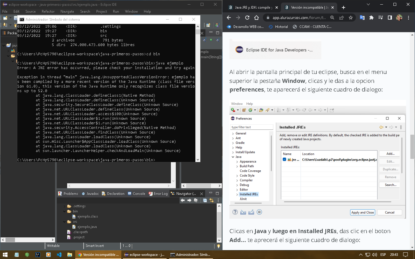Image resolution: width=415 pixels, height=259 pixels.
Task: Click Back arrow in Navigator view toolbar
Action: pyautogui.click(x=183, y=200)
